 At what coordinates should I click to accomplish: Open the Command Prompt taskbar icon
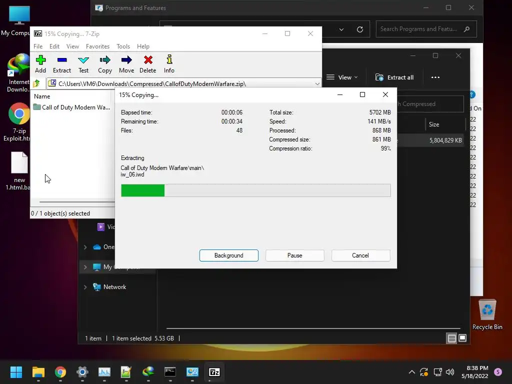170,372
